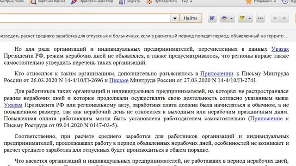Expand the Еще menu

coord(187,1)
